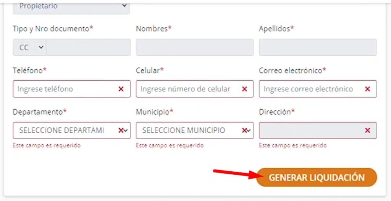Viewport: 391px width, 201px height.
Task: Click the Generar Liquidación button
Action: click(317, 177)
